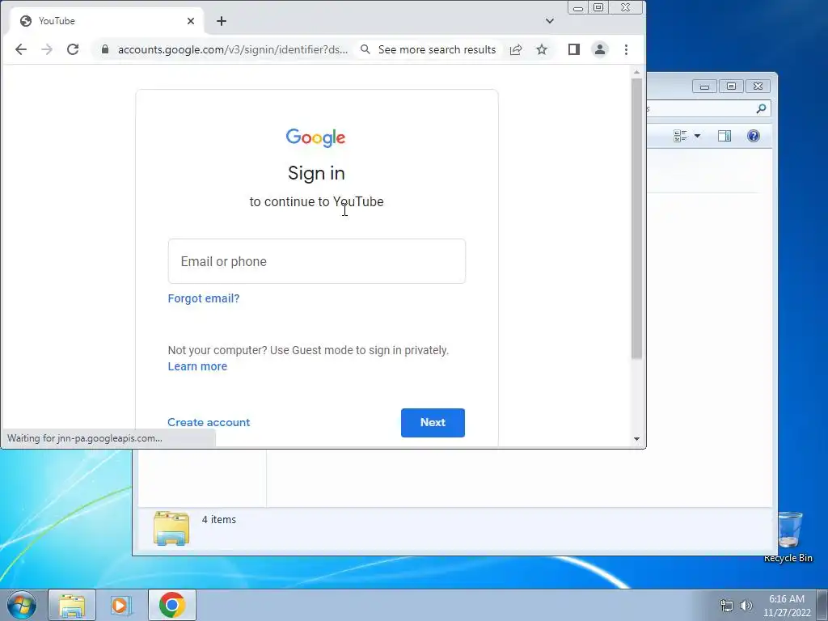Open the view options dropdown arrow in Explorer

[697, 136]
